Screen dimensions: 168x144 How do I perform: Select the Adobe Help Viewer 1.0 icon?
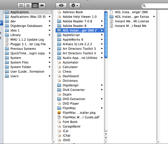tap(59, 17)
